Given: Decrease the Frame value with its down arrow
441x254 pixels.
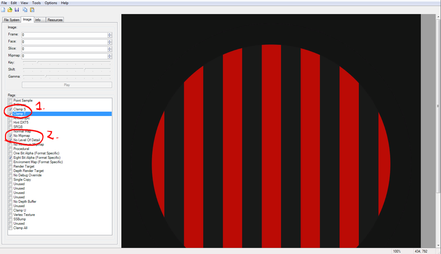Looking at the screenshot, I should (110, 36).
